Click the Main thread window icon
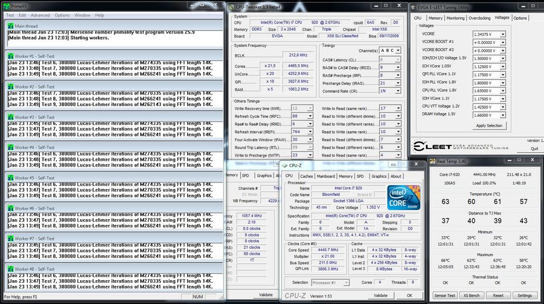 (x=10, y=26)
